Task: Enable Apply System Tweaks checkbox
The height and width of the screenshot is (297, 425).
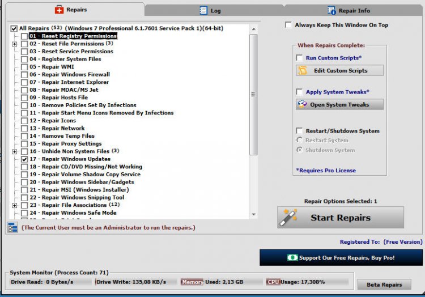Action: click(x=299, y=92)
